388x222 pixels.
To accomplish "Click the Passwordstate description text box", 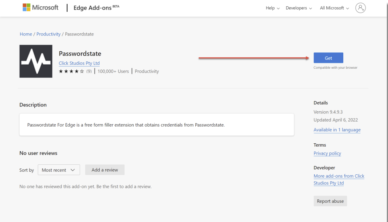I will click(157, 125).
